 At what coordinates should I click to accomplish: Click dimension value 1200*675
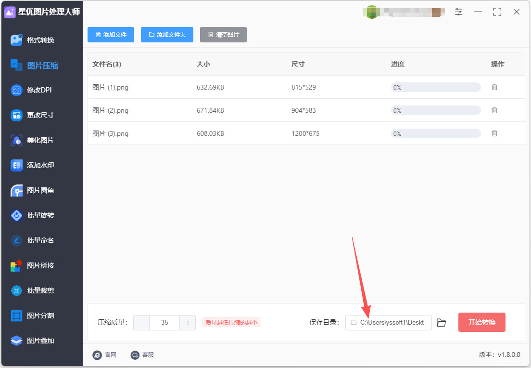tap(305, 133)
